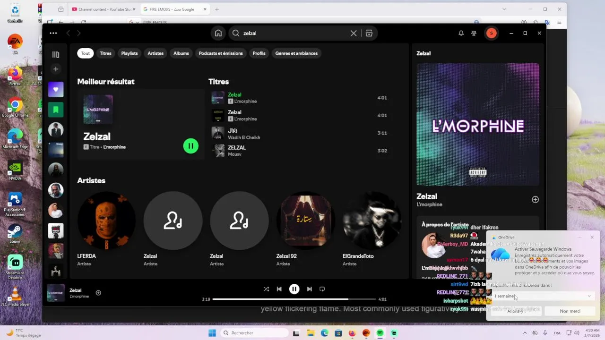605x340 pixels.
Task: Toggle shuffle playback
Action: point(266,289)
